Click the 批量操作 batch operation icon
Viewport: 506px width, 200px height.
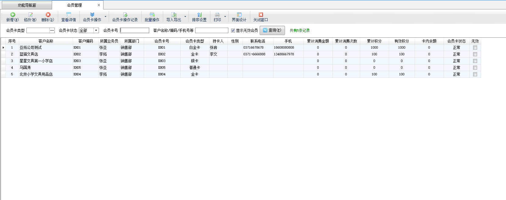point(152,15)
